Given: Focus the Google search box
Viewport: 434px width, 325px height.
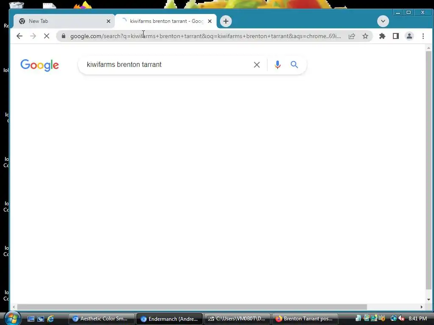Looking at the screenshot, I should point(166,65).
